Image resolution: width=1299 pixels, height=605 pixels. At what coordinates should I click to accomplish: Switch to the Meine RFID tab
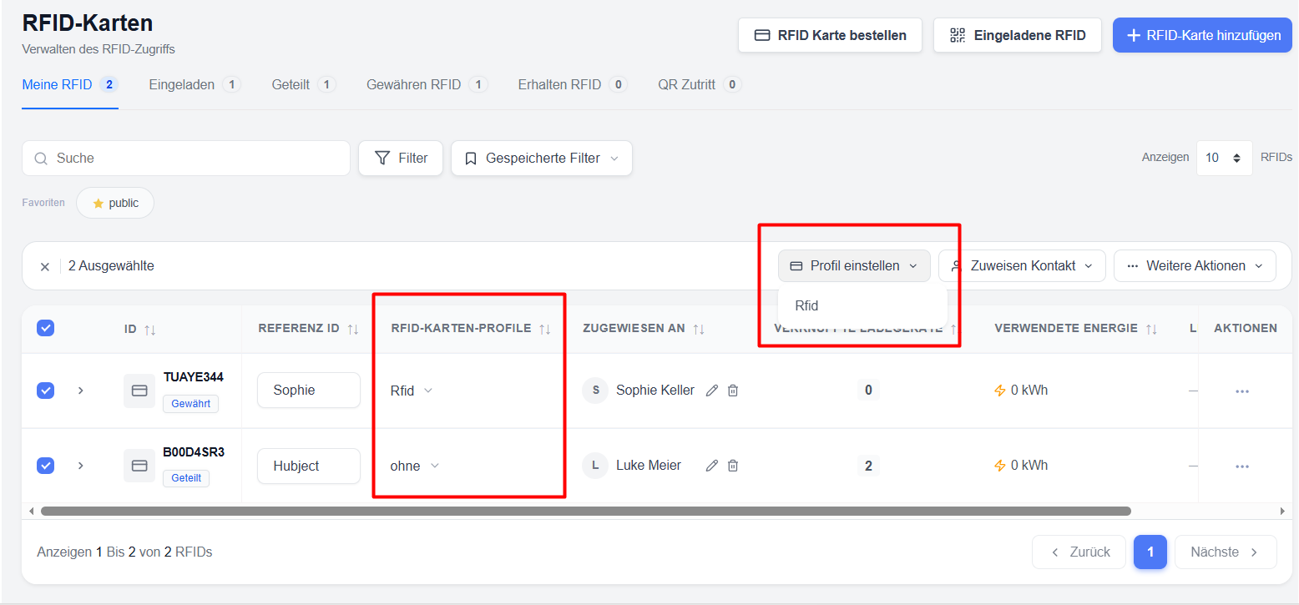pos(70,84)
